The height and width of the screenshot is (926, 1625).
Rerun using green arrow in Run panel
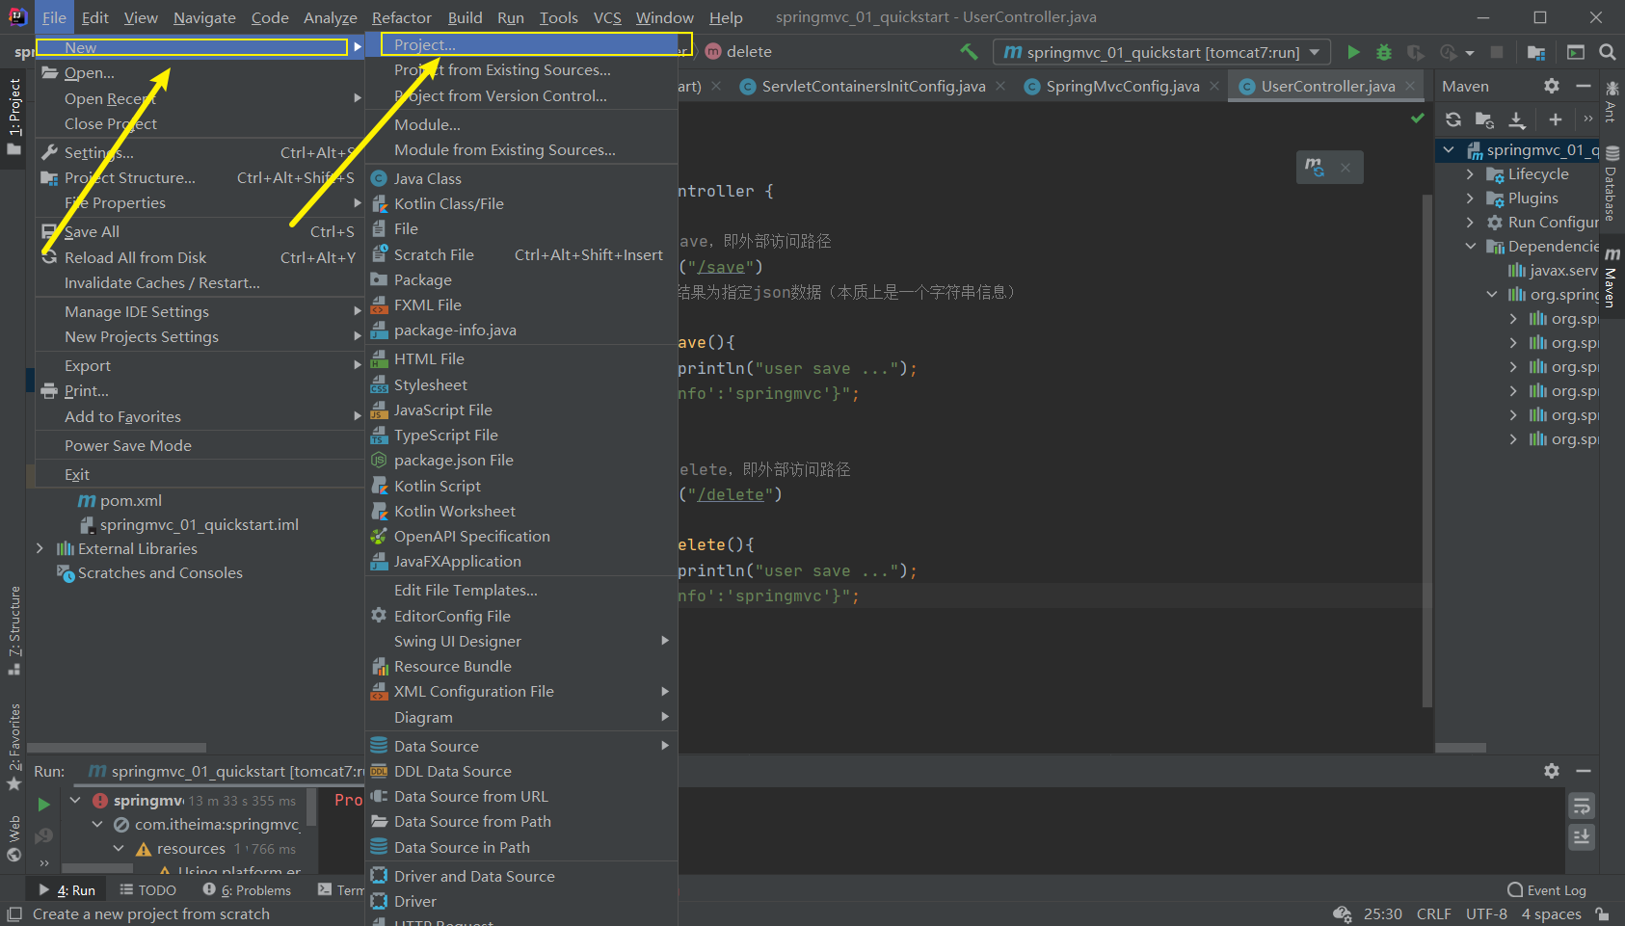[x=43, y=804]
